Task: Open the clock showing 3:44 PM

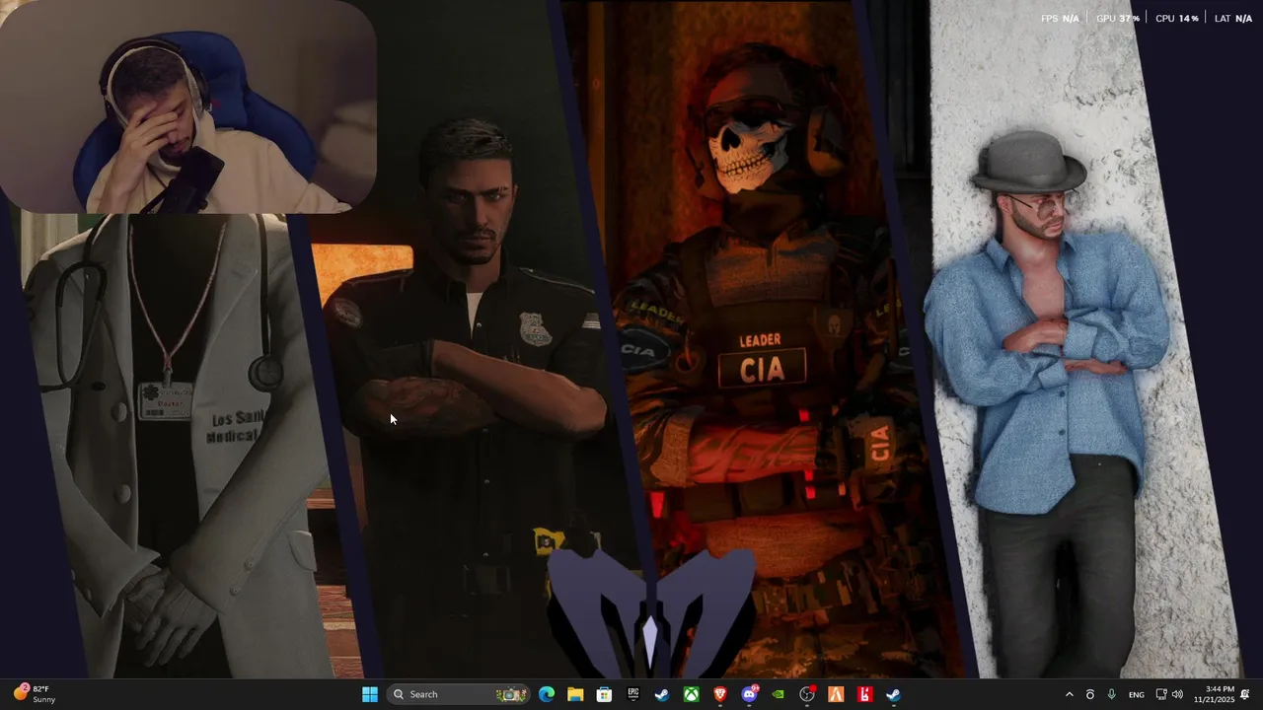Action: pos(1214,694)
